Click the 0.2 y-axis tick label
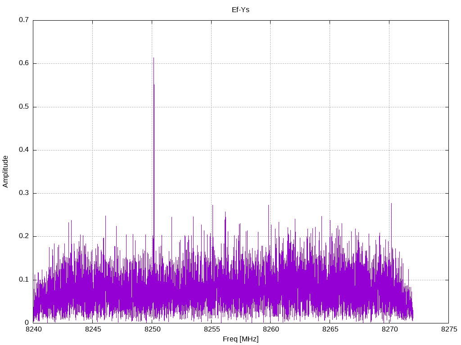461x345 pixels. (24, 236)
